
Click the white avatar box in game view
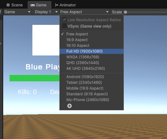tap(46, 40)
